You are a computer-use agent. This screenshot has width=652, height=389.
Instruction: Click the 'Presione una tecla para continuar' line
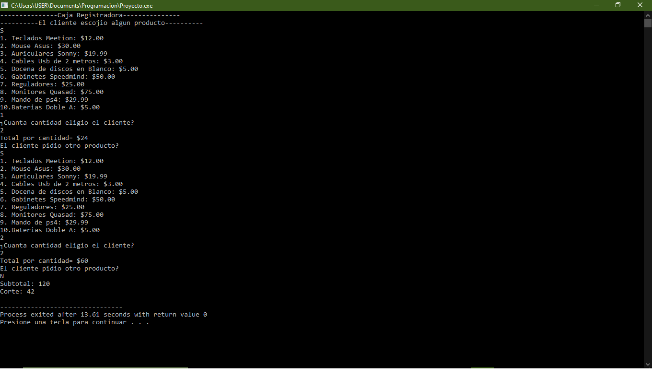pos(75,322)
